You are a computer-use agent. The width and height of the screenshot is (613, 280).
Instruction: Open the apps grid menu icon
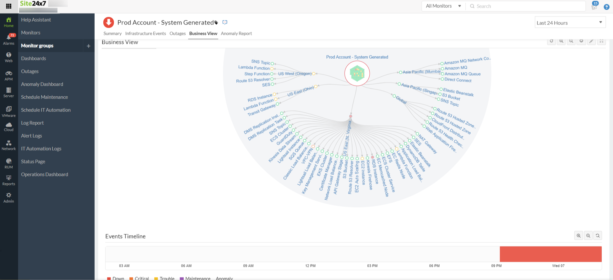point(9,6)
